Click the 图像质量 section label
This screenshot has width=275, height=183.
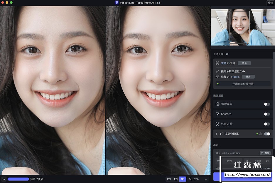pyautogui.click(x=218, y=96)
